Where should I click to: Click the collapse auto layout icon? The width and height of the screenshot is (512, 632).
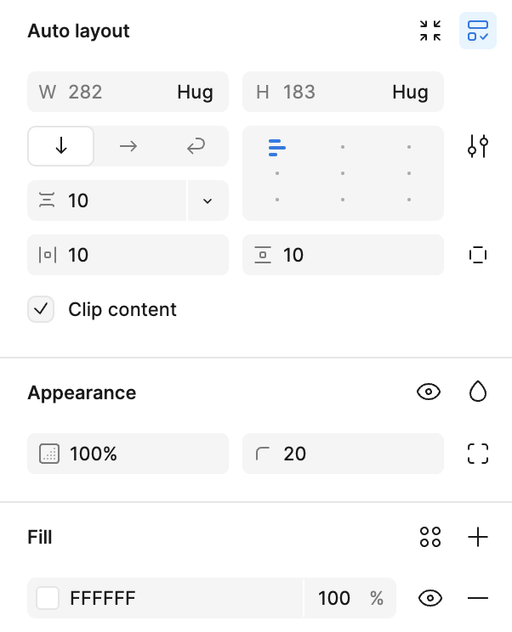click(430, 31)
